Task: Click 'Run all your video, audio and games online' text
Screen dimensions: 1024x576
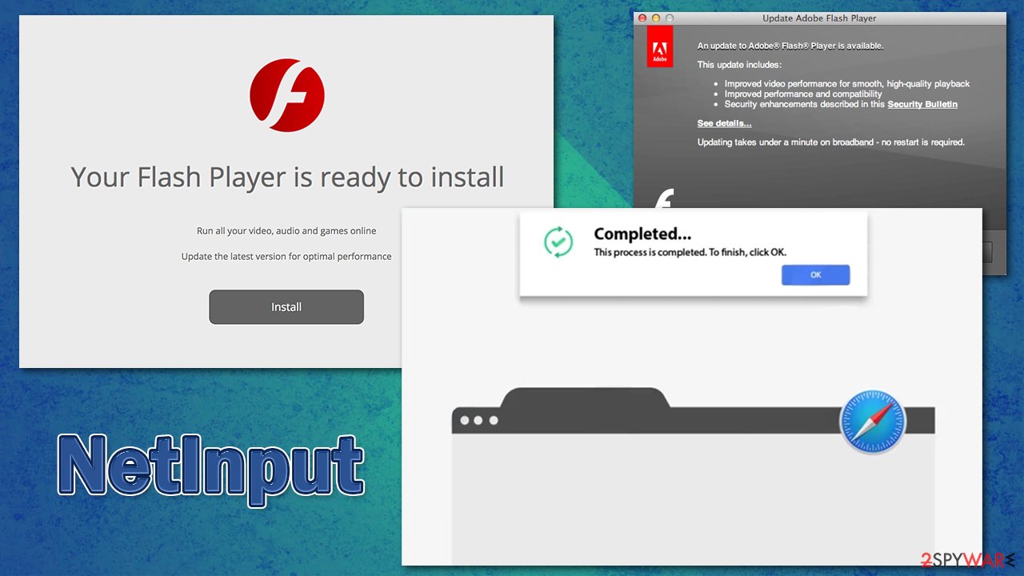Action: 286,230
